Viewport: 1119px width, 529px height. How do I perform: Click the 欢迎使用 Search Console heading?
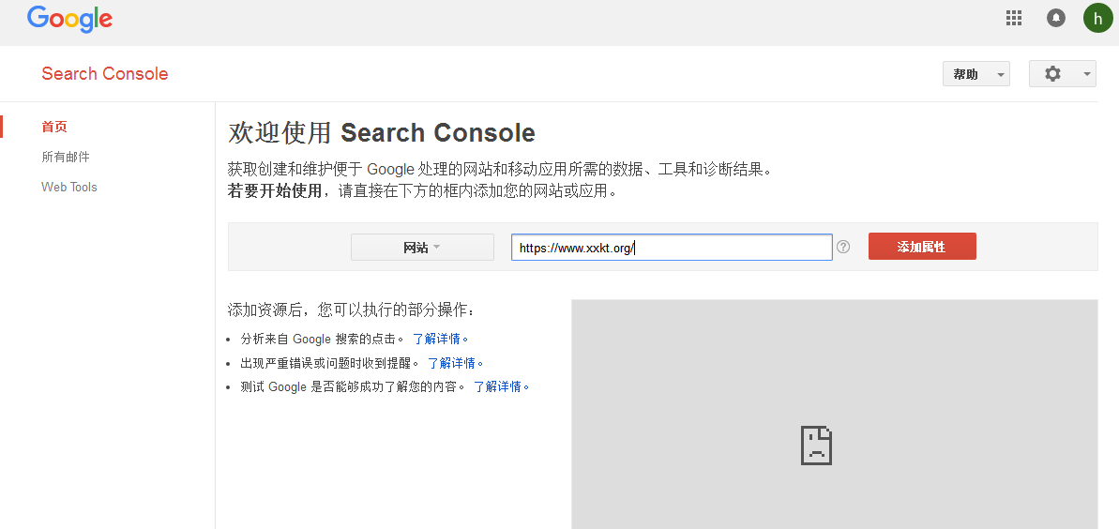point(381,133)
